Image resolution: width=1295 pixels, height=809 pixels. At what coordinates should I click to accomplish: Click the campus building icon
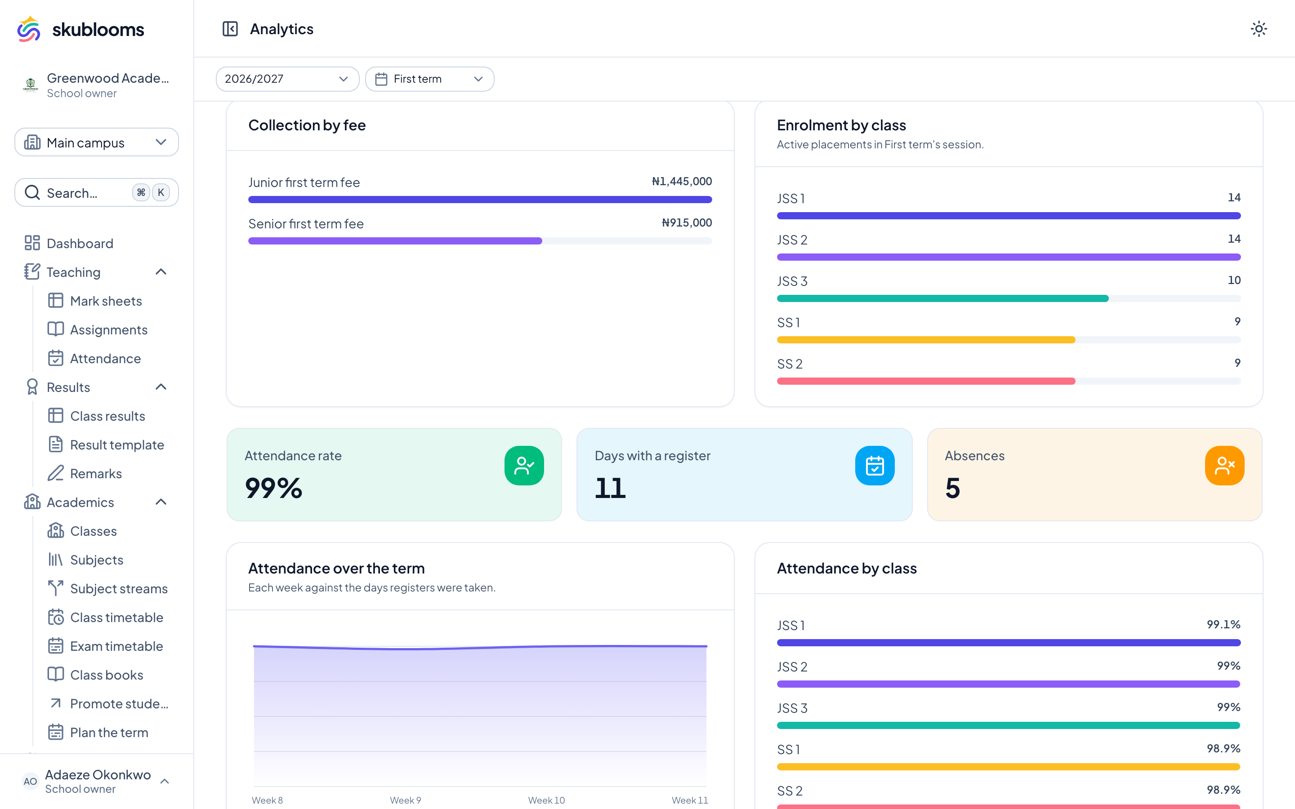click(32, 142)
